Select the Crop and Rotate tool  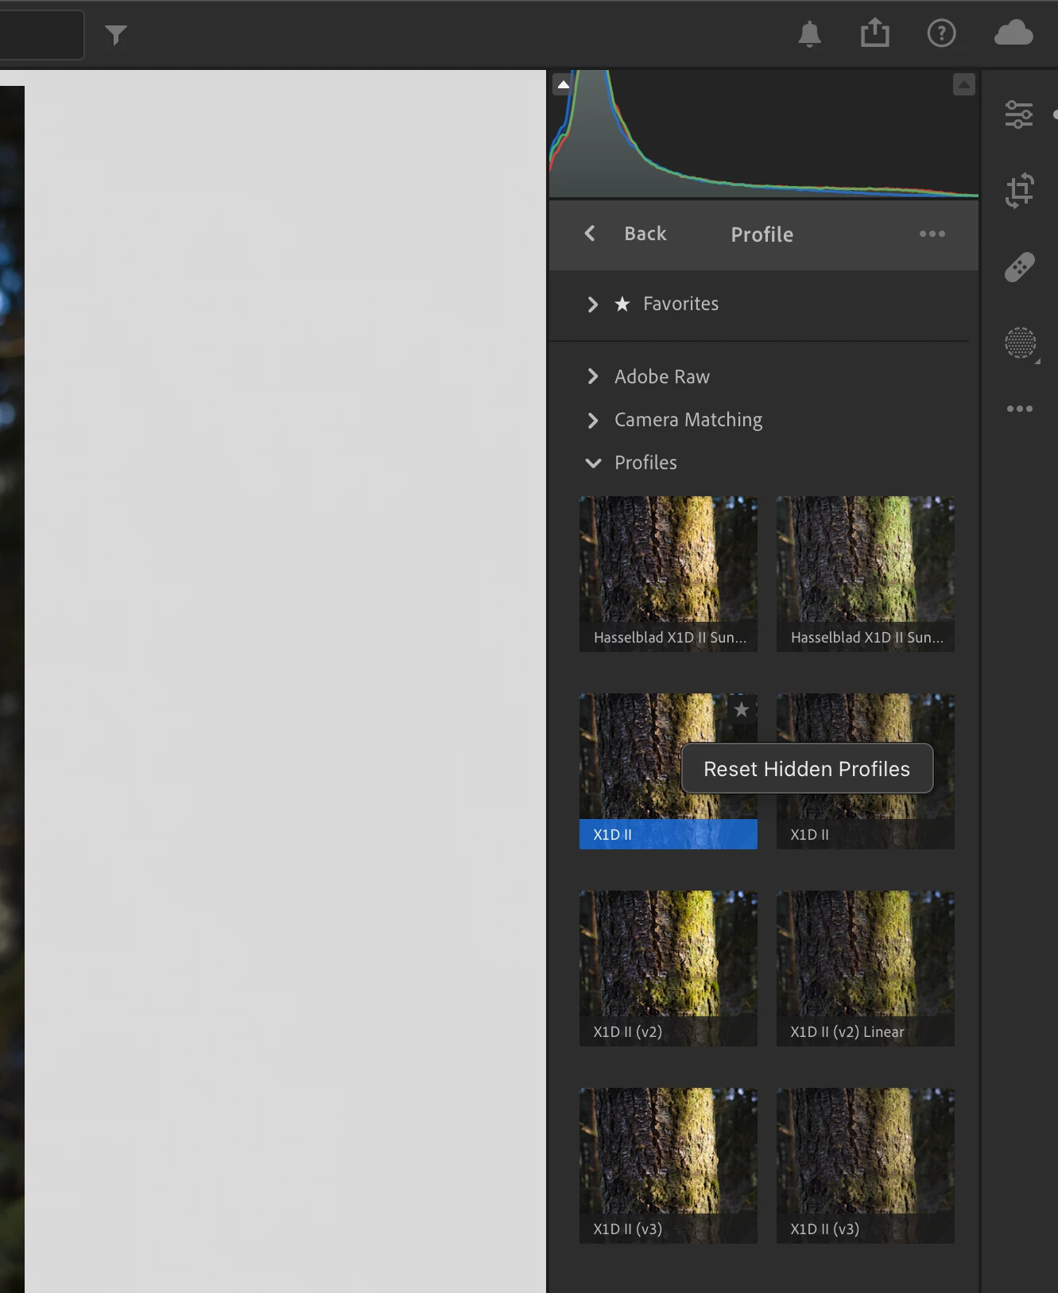(1020, 191)
